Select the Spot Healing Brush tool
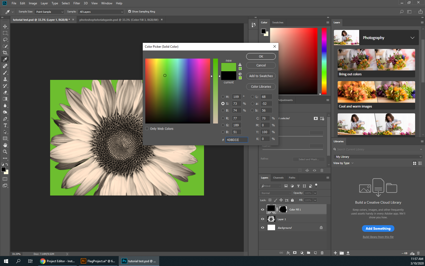This screenshot has width=425, height=266. click(x=5, y=66)
